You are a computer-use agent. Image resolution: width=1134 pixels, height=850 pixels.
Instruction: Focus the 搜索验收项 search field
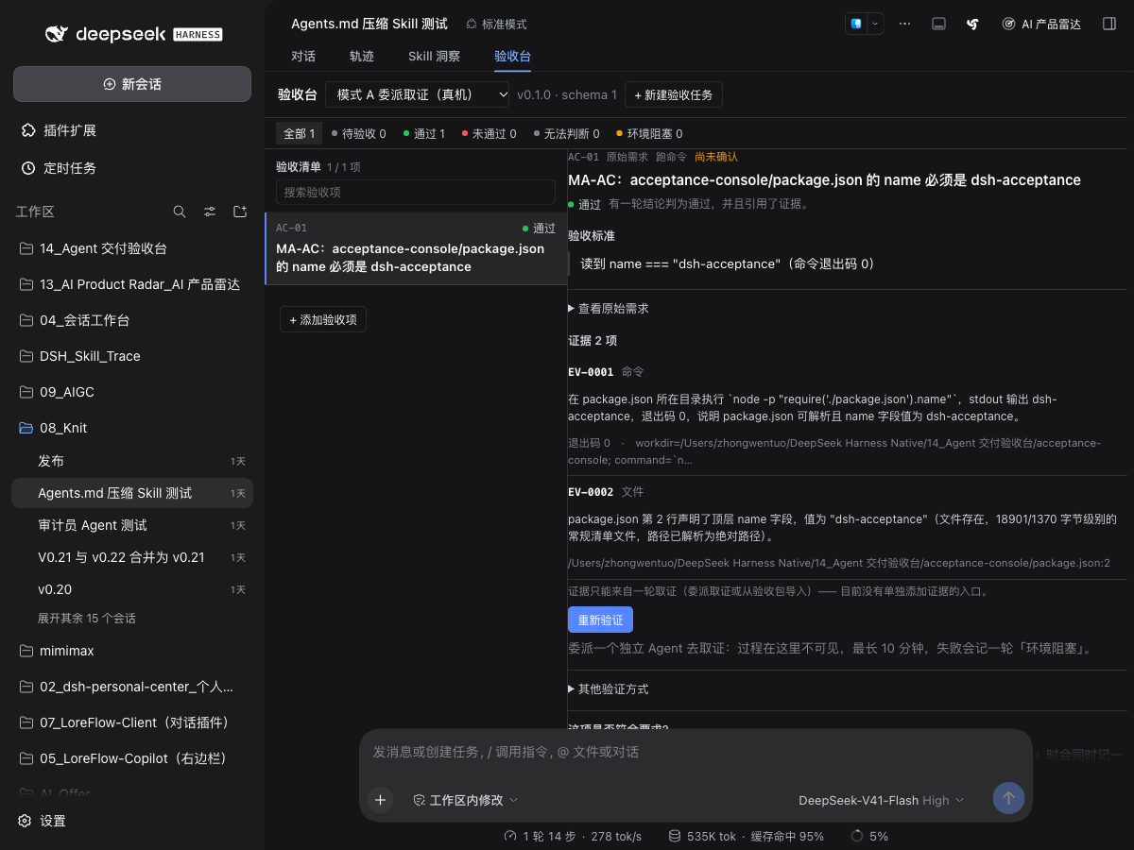click(x=416, y=192)
